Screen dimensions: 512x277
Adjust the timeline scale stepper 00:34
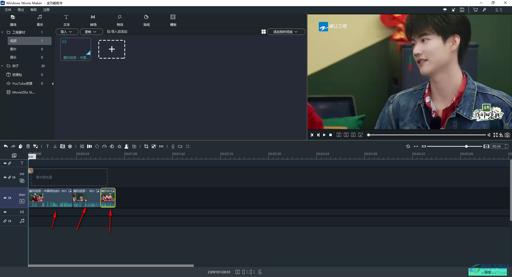tap(506, 146)
